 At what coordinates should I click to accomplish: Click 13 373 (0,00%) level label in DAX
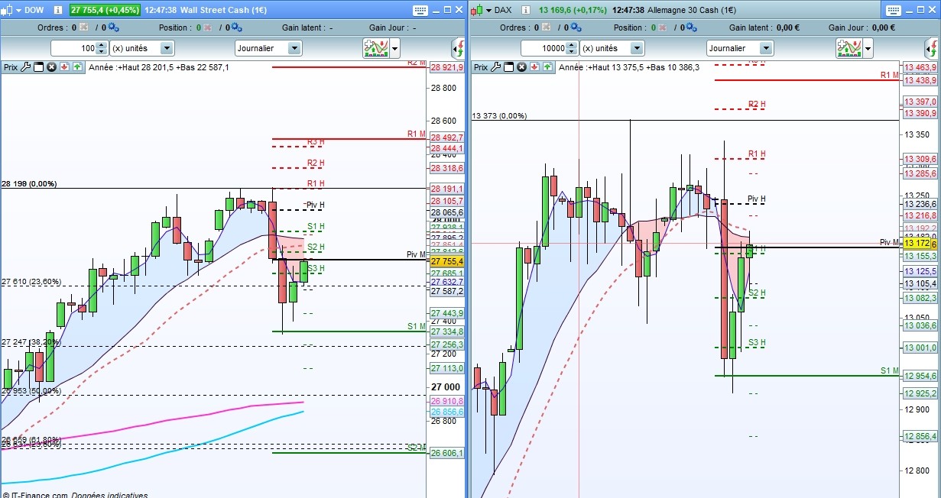[499, 116]
